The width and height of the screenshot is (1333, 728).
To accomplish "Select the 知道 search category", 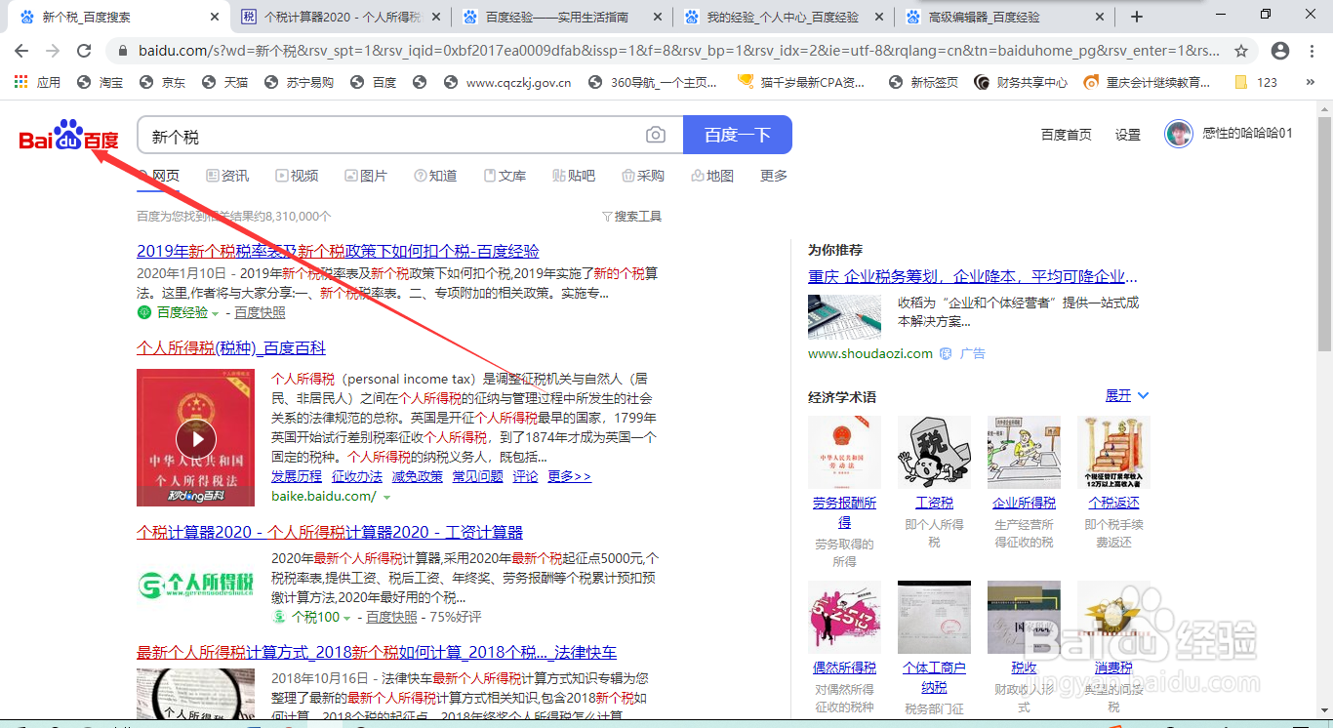I will pyautogui.click(x=435, y=176).
